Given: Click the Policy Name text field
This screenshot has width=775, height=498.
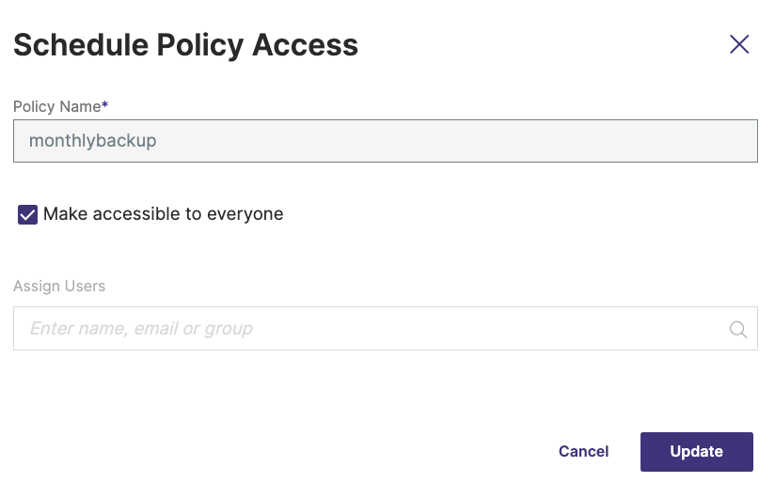Looking at the screenshot, I should coord(385,141).
